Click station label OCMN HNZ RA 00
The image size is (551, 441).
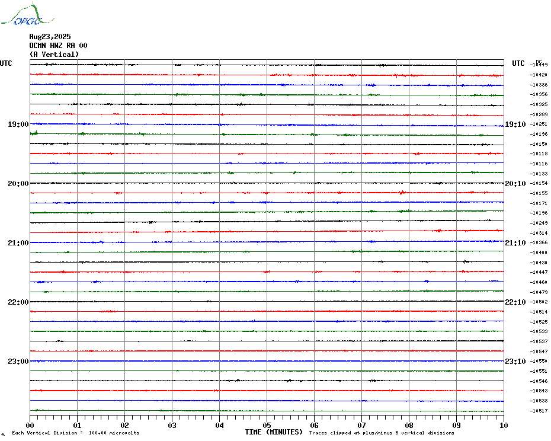pyautogui.click(x=58, y=46)
